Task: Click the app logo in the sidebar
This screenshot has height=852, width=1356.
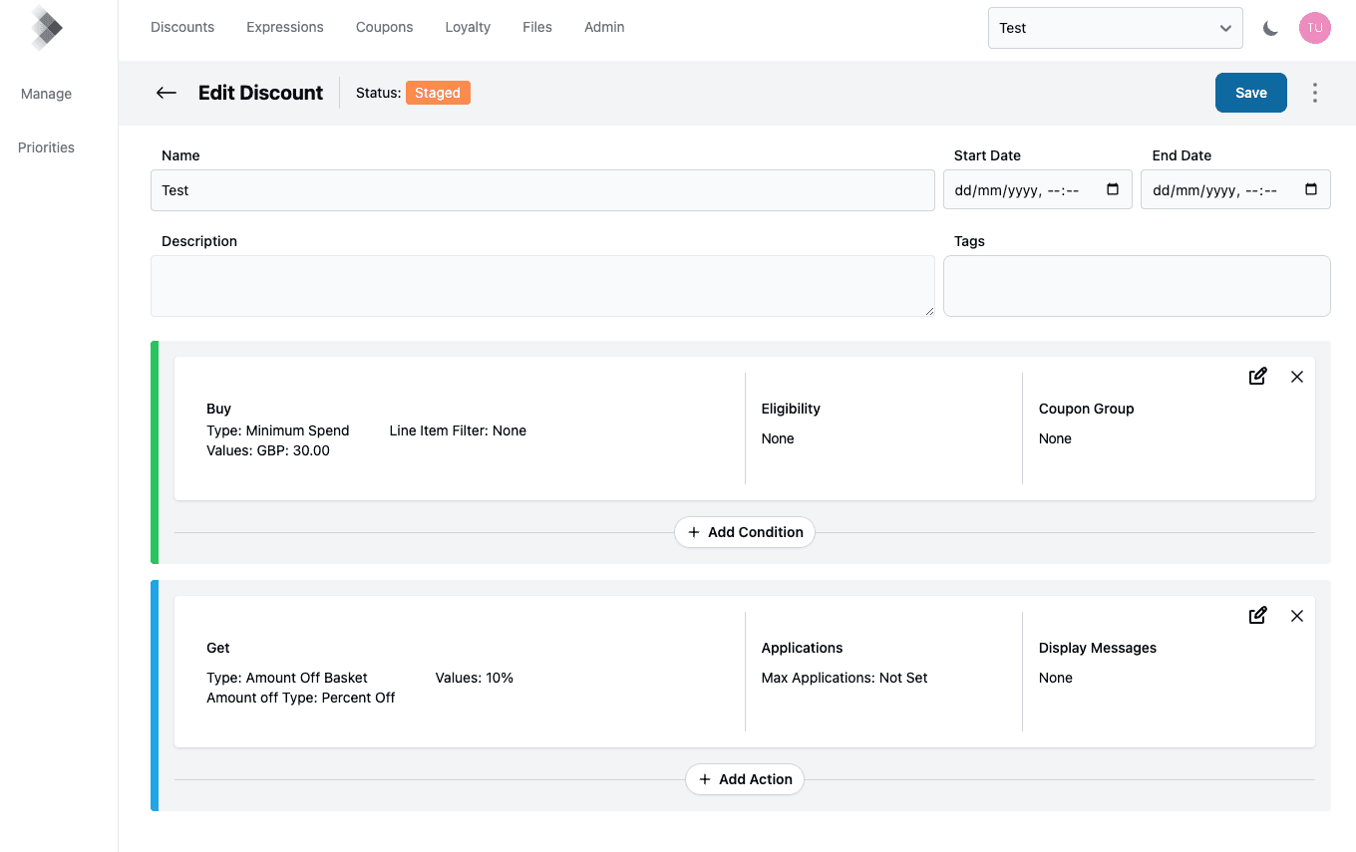Action: coord(46,28)
